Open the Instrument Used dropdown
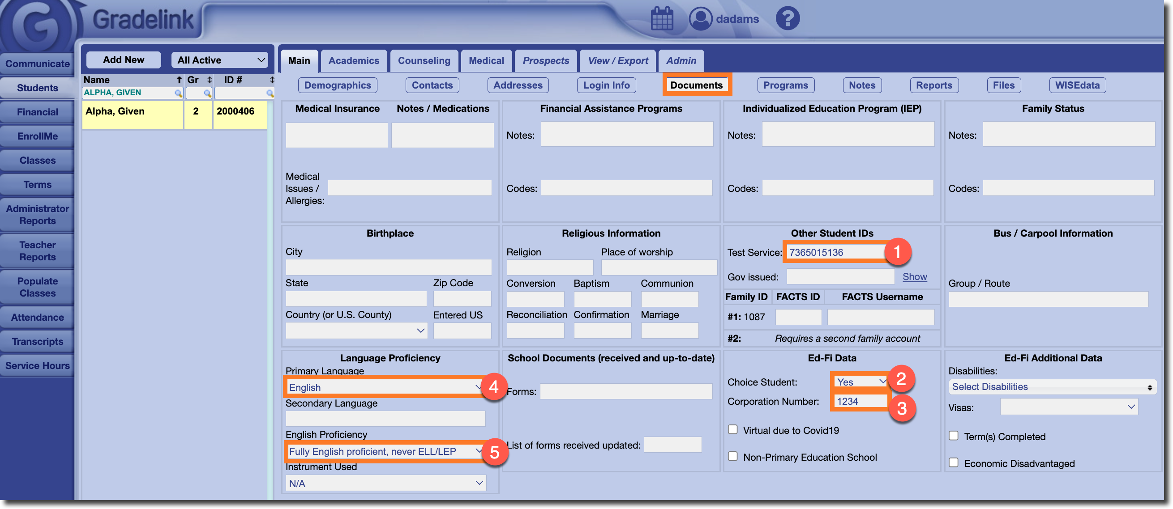 tap(385, 483)
